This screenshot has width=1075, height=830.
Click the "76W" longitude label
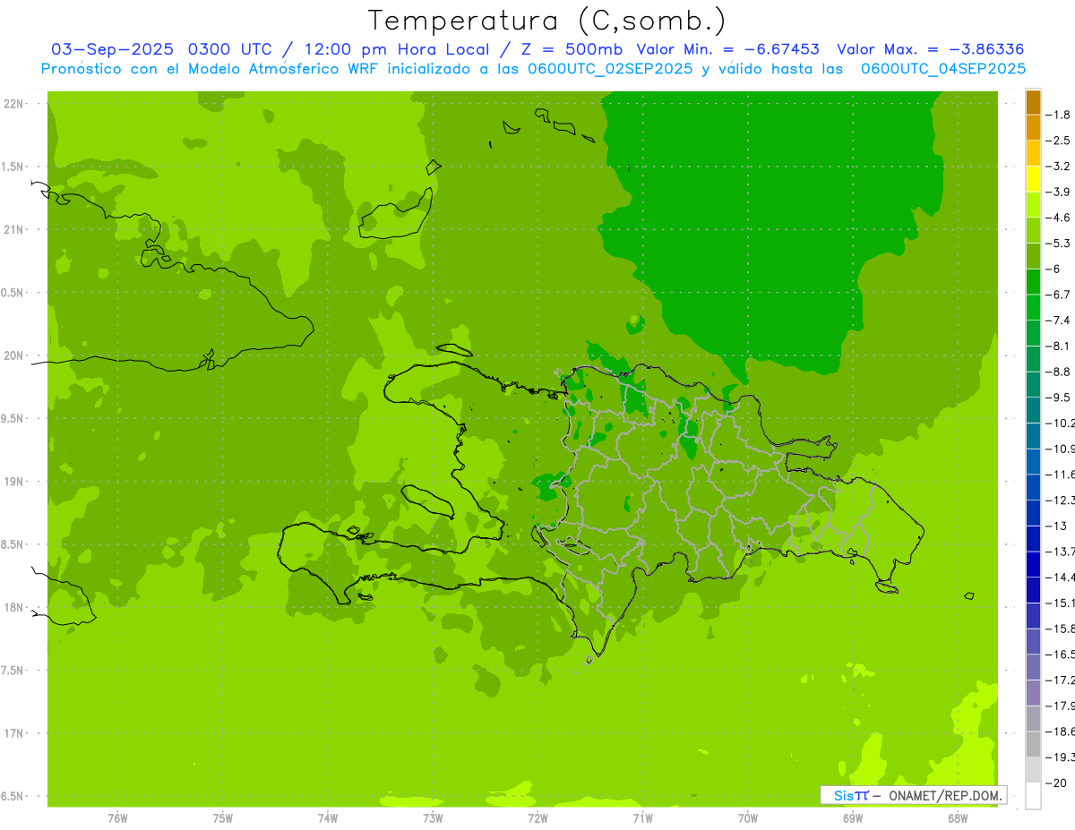click(x=117, y=818)
